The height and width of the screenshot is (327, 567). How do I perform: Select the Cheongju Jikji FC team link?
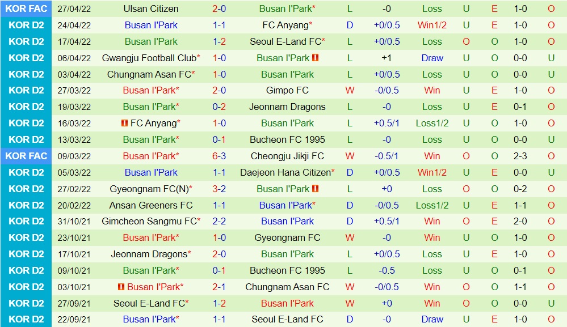[287, 156]
